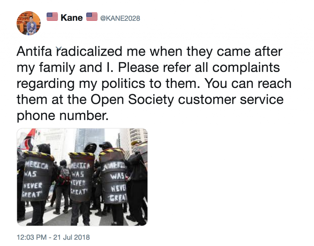Open Kane's round profile avatar
Screen dimensions: 314x246
coord(29,23)
